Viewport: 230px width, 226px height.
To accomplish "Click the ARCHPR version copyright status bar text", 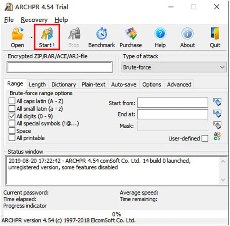I will [68, 221].
